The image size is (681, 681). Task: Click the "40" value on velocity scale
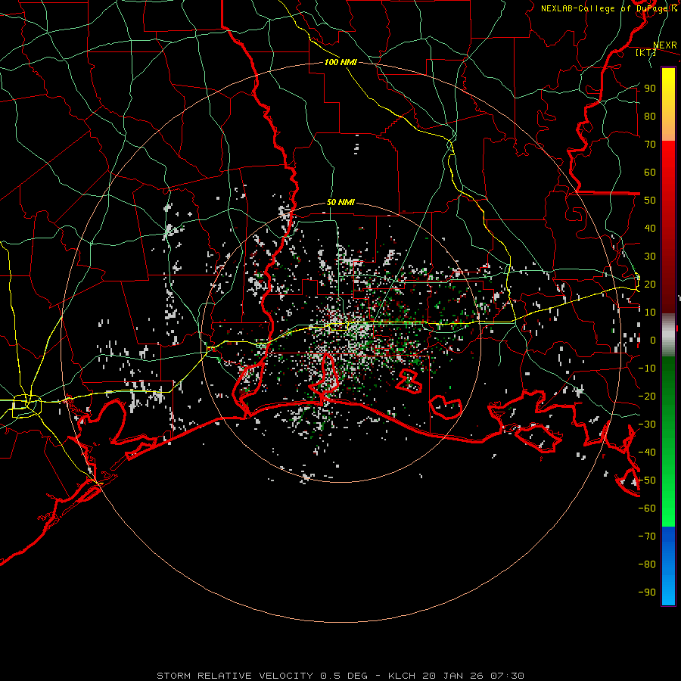click(x=650, y=229)
